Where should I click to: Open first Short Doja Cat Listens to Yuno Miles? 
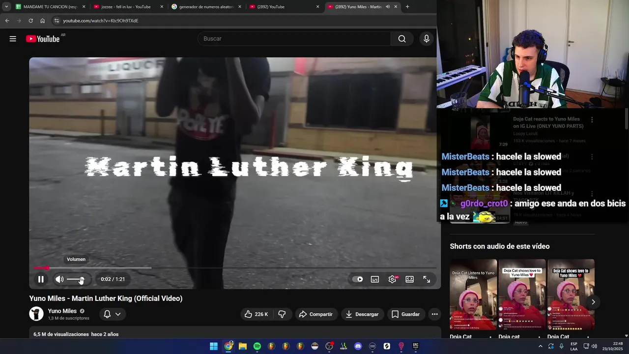(x=473, y=295)
